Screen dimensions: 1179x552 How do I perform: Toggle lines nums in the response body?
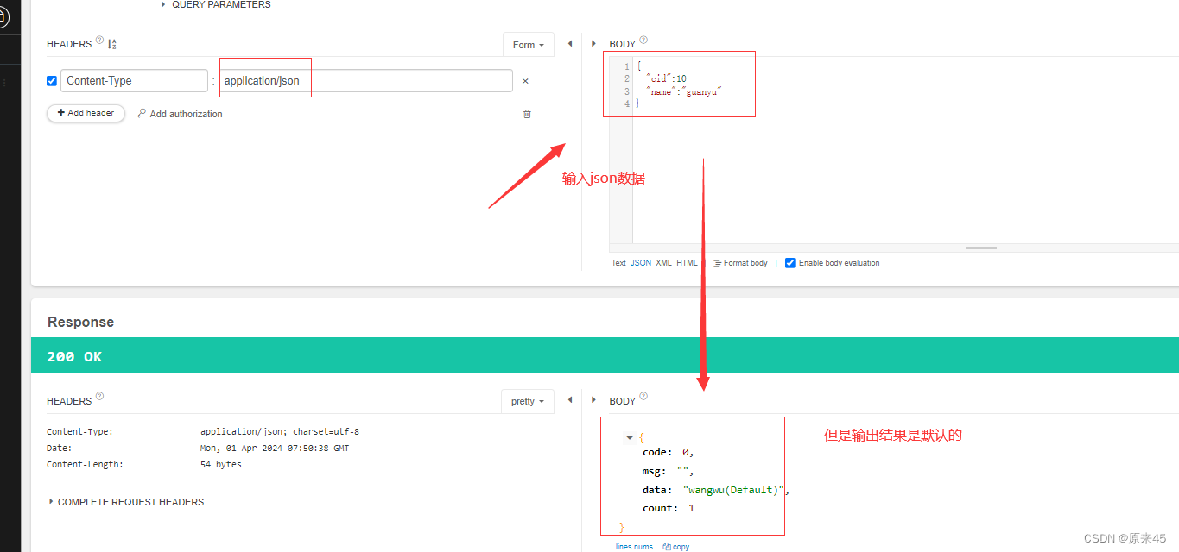pos(634,547)
